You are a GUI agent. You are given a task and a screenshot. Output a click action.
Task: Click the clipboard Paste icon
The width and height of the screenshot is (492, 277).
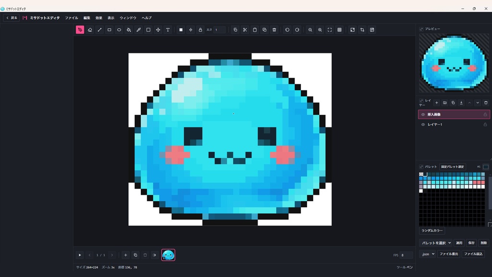[x=255, y=30]
